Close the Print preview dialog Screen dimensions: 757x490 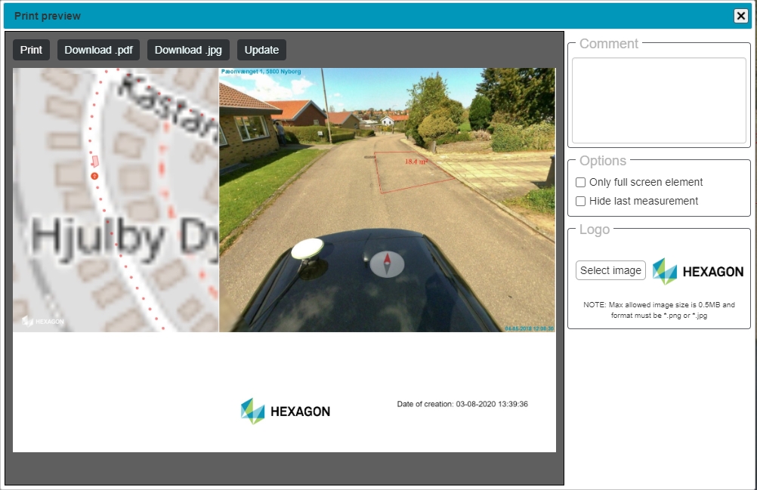[740, 16]
